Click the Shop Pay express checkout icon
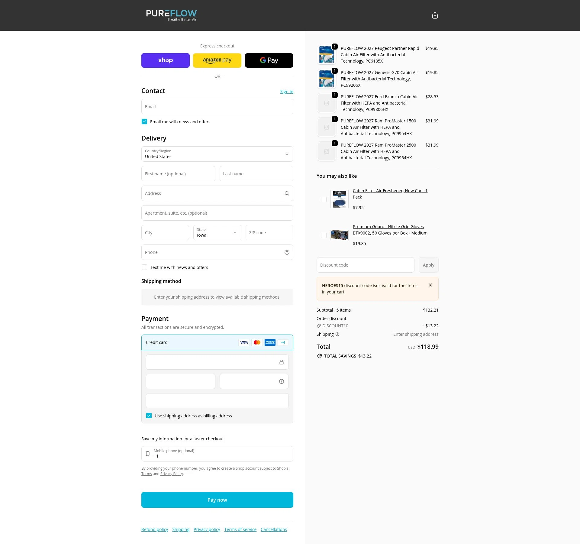The width and height of the screenshot is (580, 544). (165, 60)
